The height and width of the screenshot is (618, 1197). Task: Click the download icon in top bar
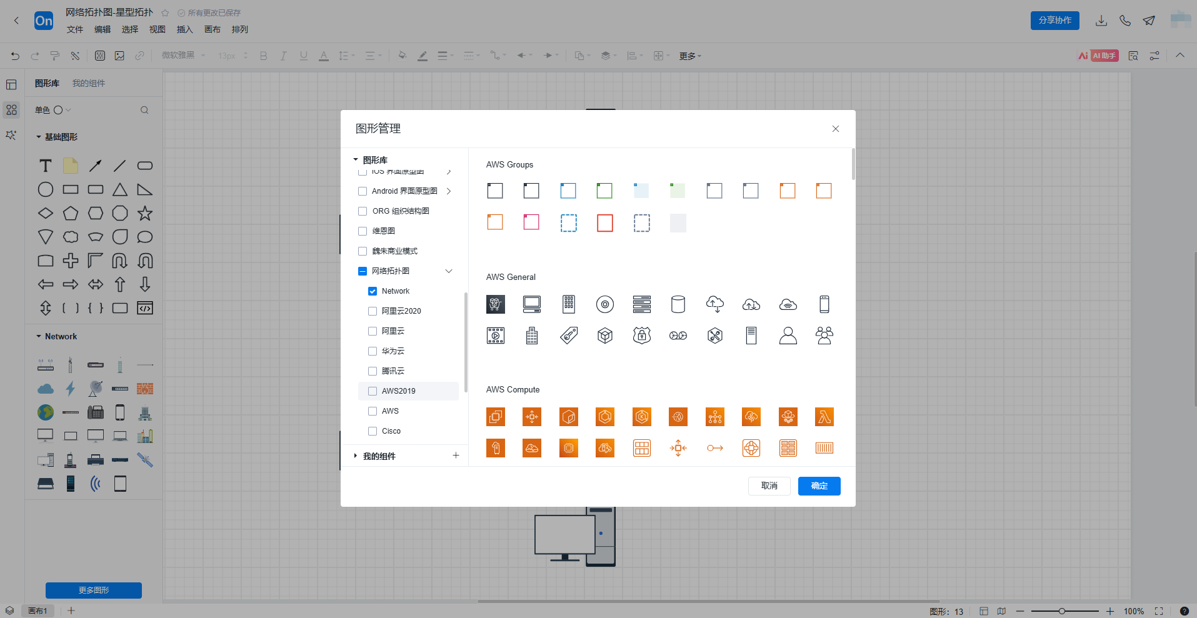pyautogui.click(x=1101, y=21)
